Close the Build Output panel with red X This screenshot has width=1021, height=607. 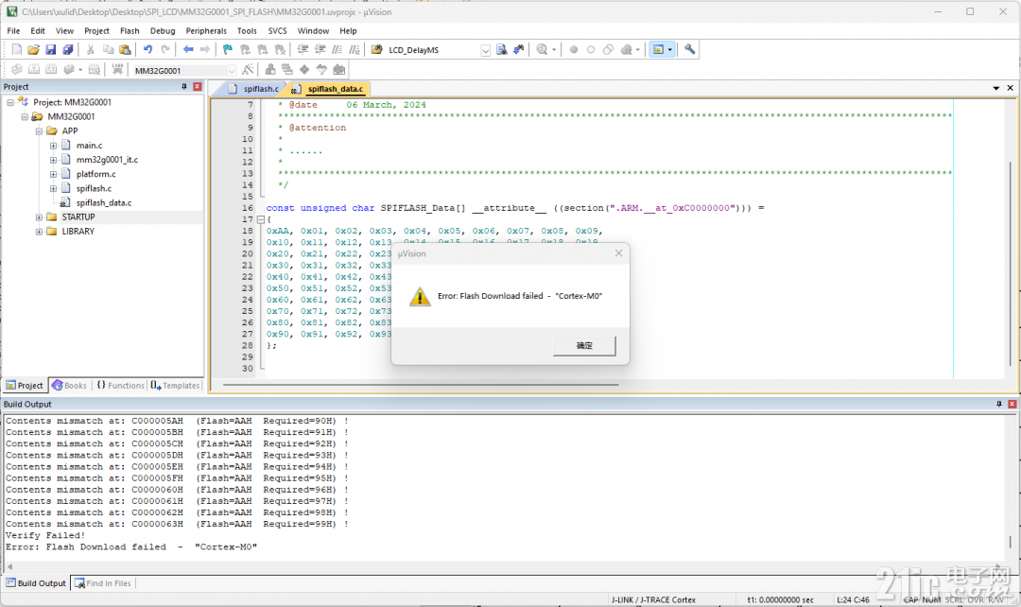tap(1012, 404)
